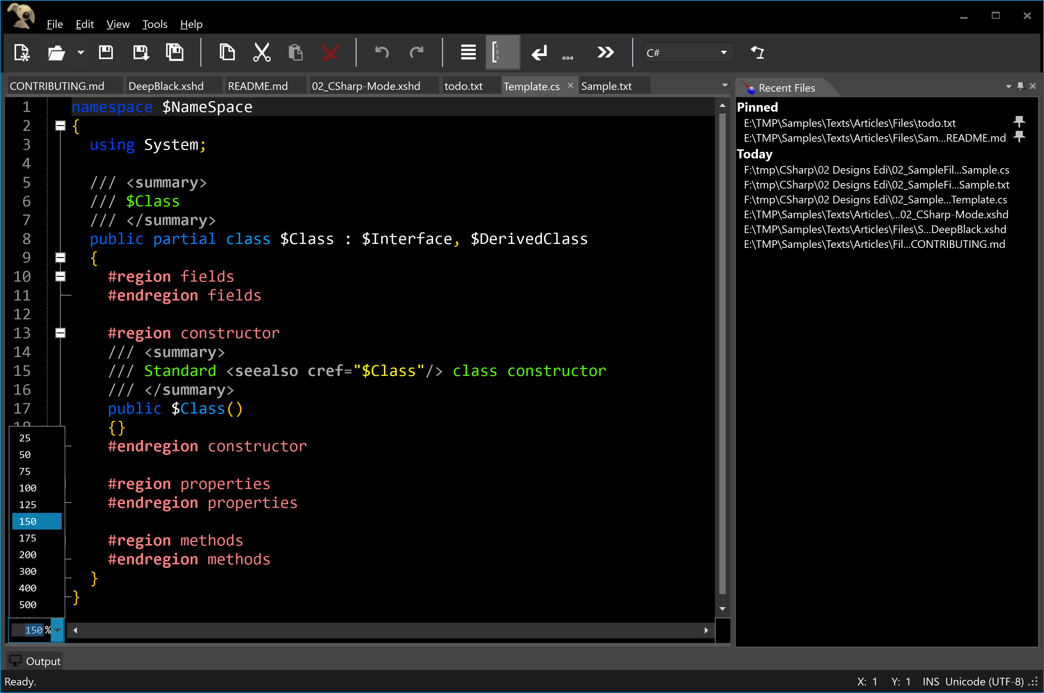The width and height of the screenshot is (1044, 693).
Task: Open a file with folder icon
Action: 56,53
